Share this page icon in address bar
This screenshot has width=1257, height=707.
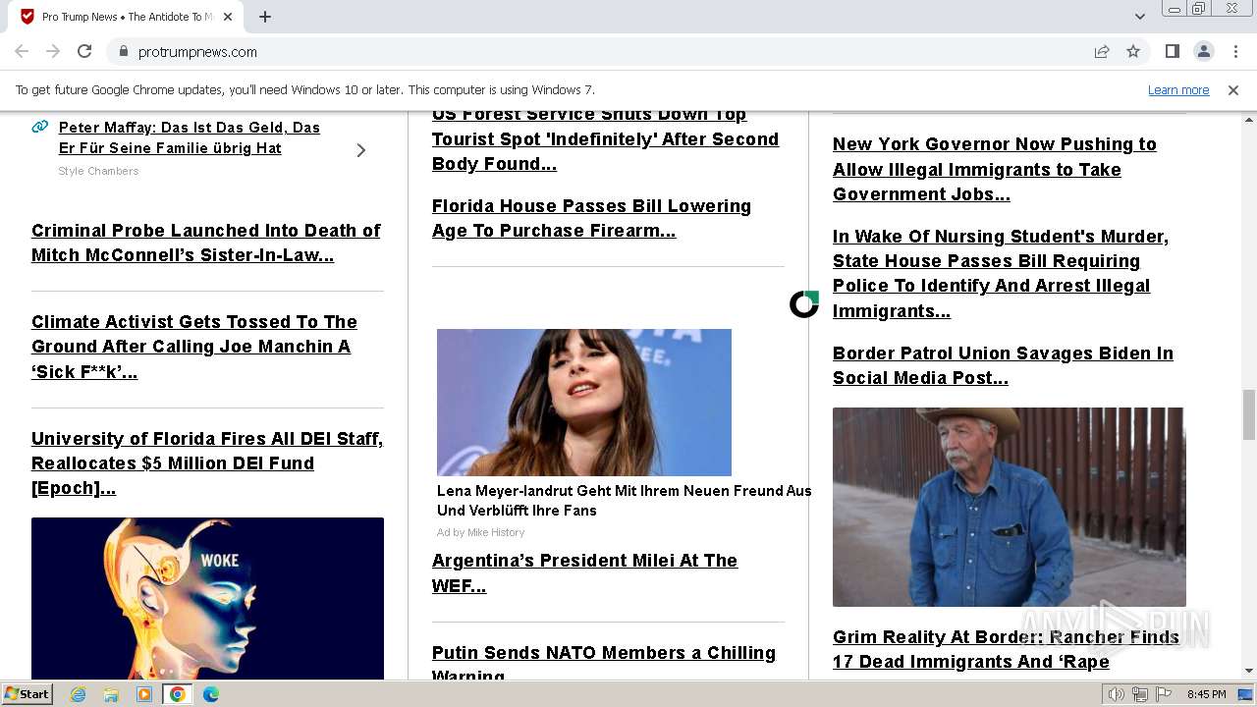point(1102,51)
